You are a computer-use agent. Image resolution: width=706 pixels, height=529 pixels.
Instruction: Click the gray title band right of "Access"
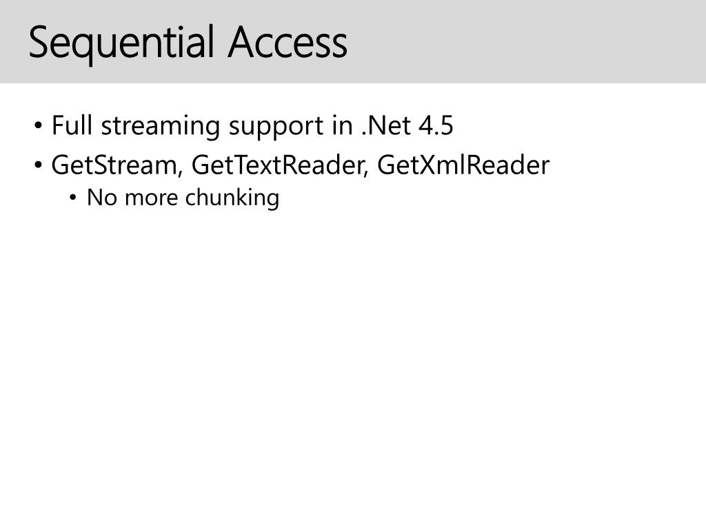pos(527,41)
